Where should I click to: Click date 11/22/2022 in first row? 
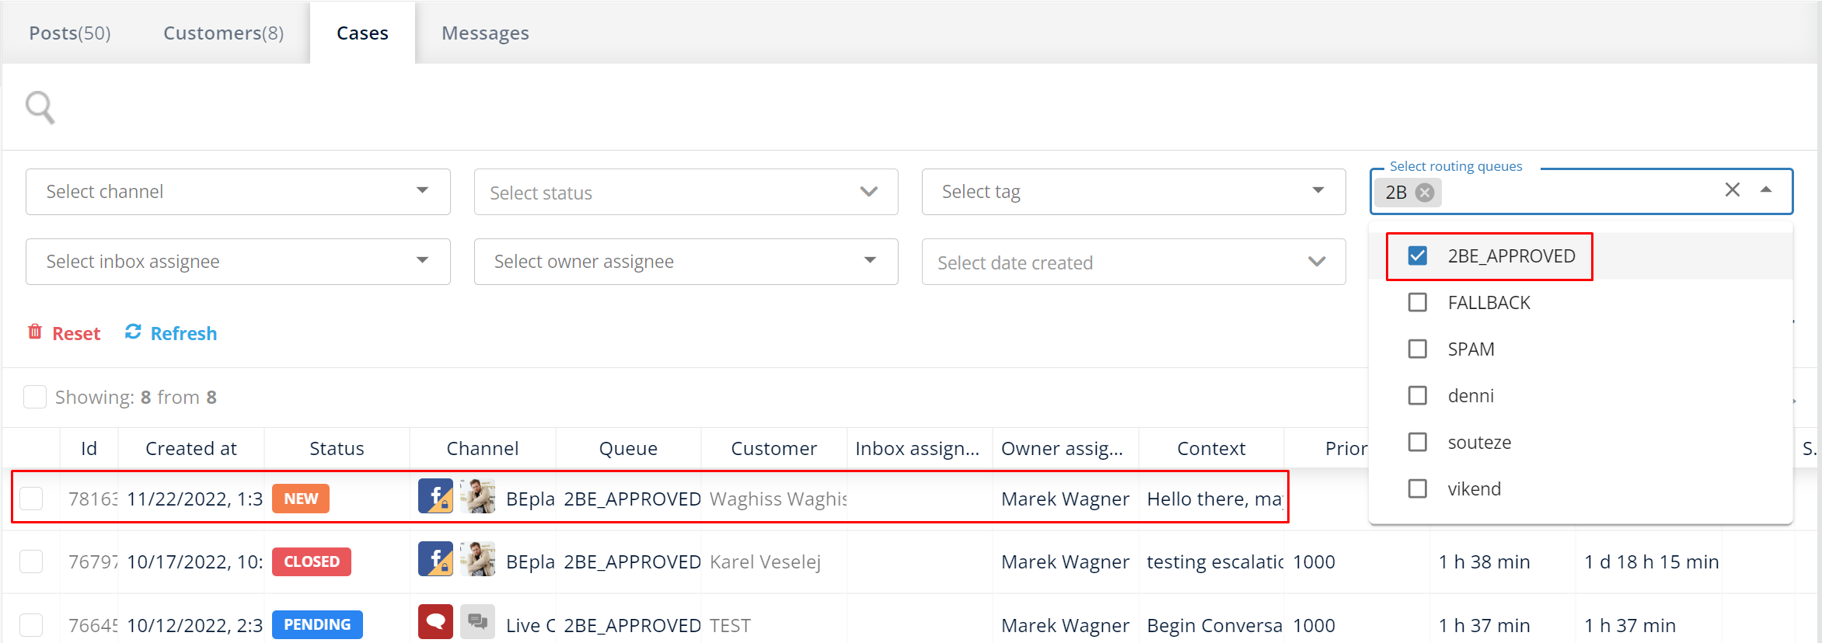pos(194,499)
